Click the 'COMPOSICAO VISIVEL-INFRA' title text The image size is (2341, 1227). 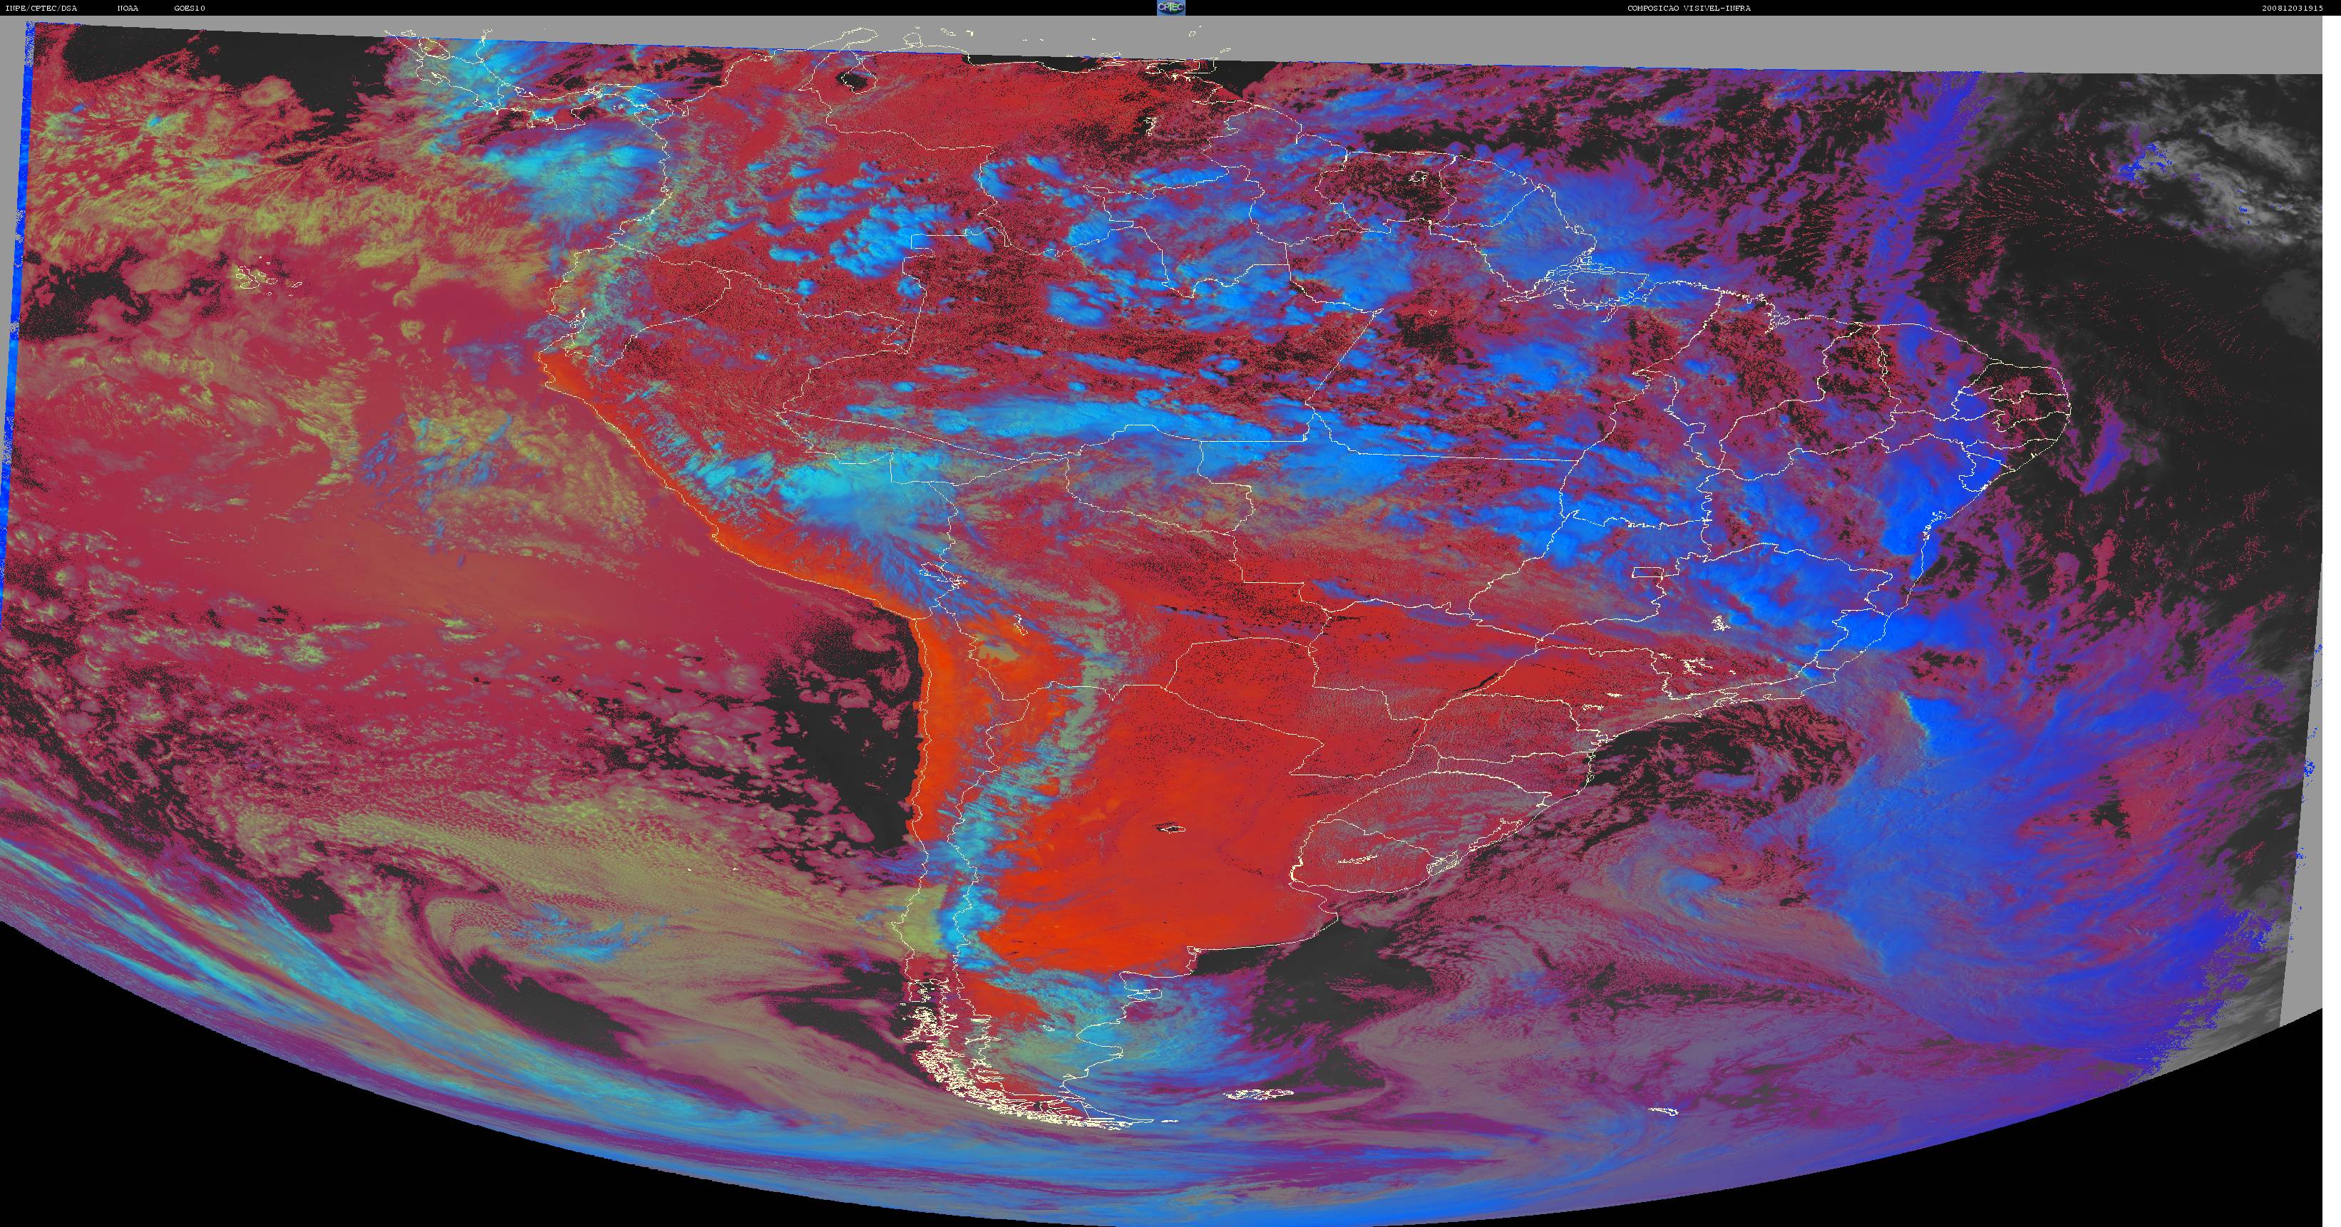[1689, 8]
